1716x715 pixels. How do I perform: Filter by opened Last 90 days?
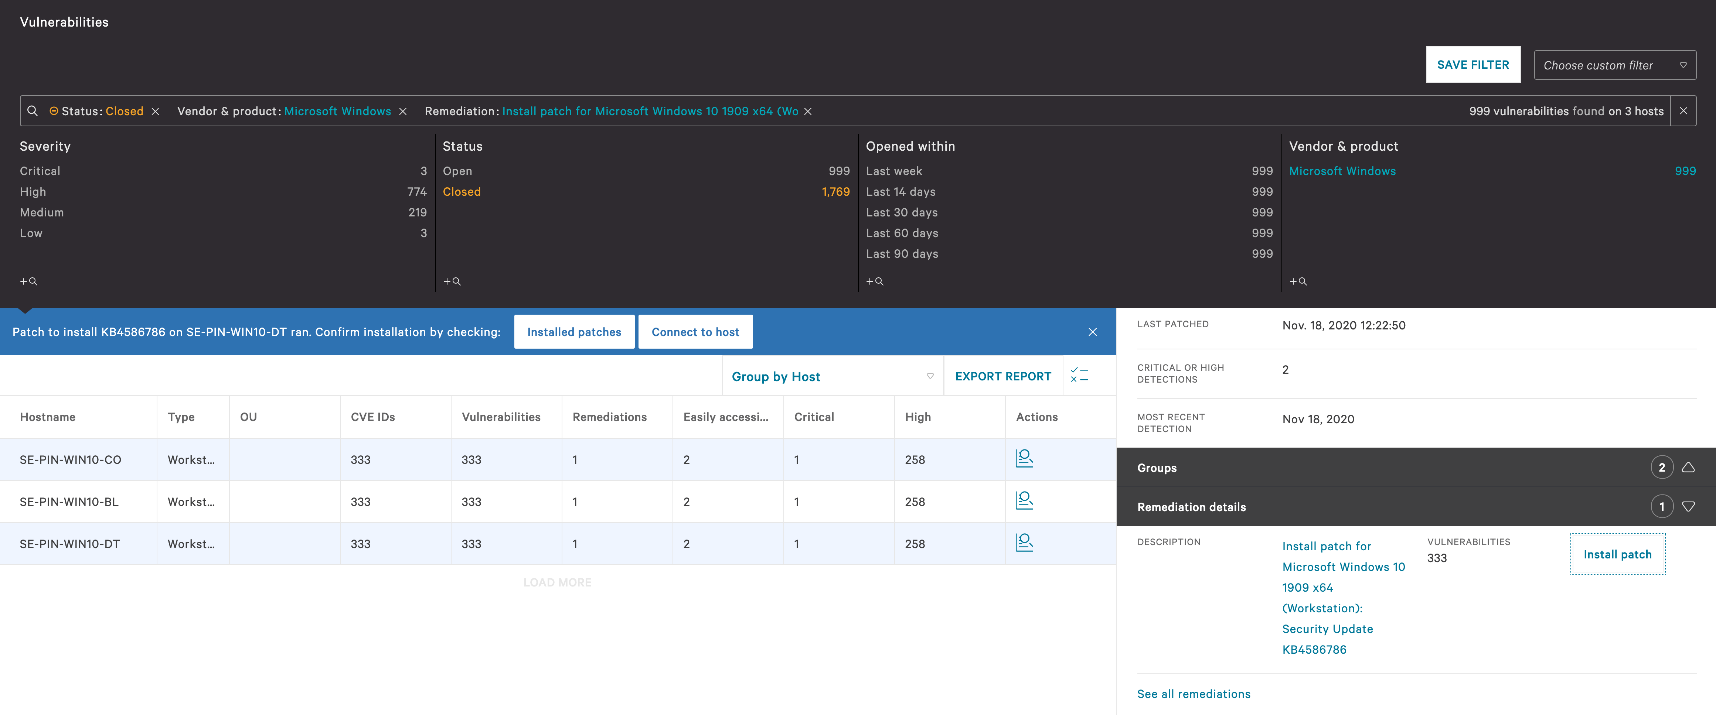1069,254
